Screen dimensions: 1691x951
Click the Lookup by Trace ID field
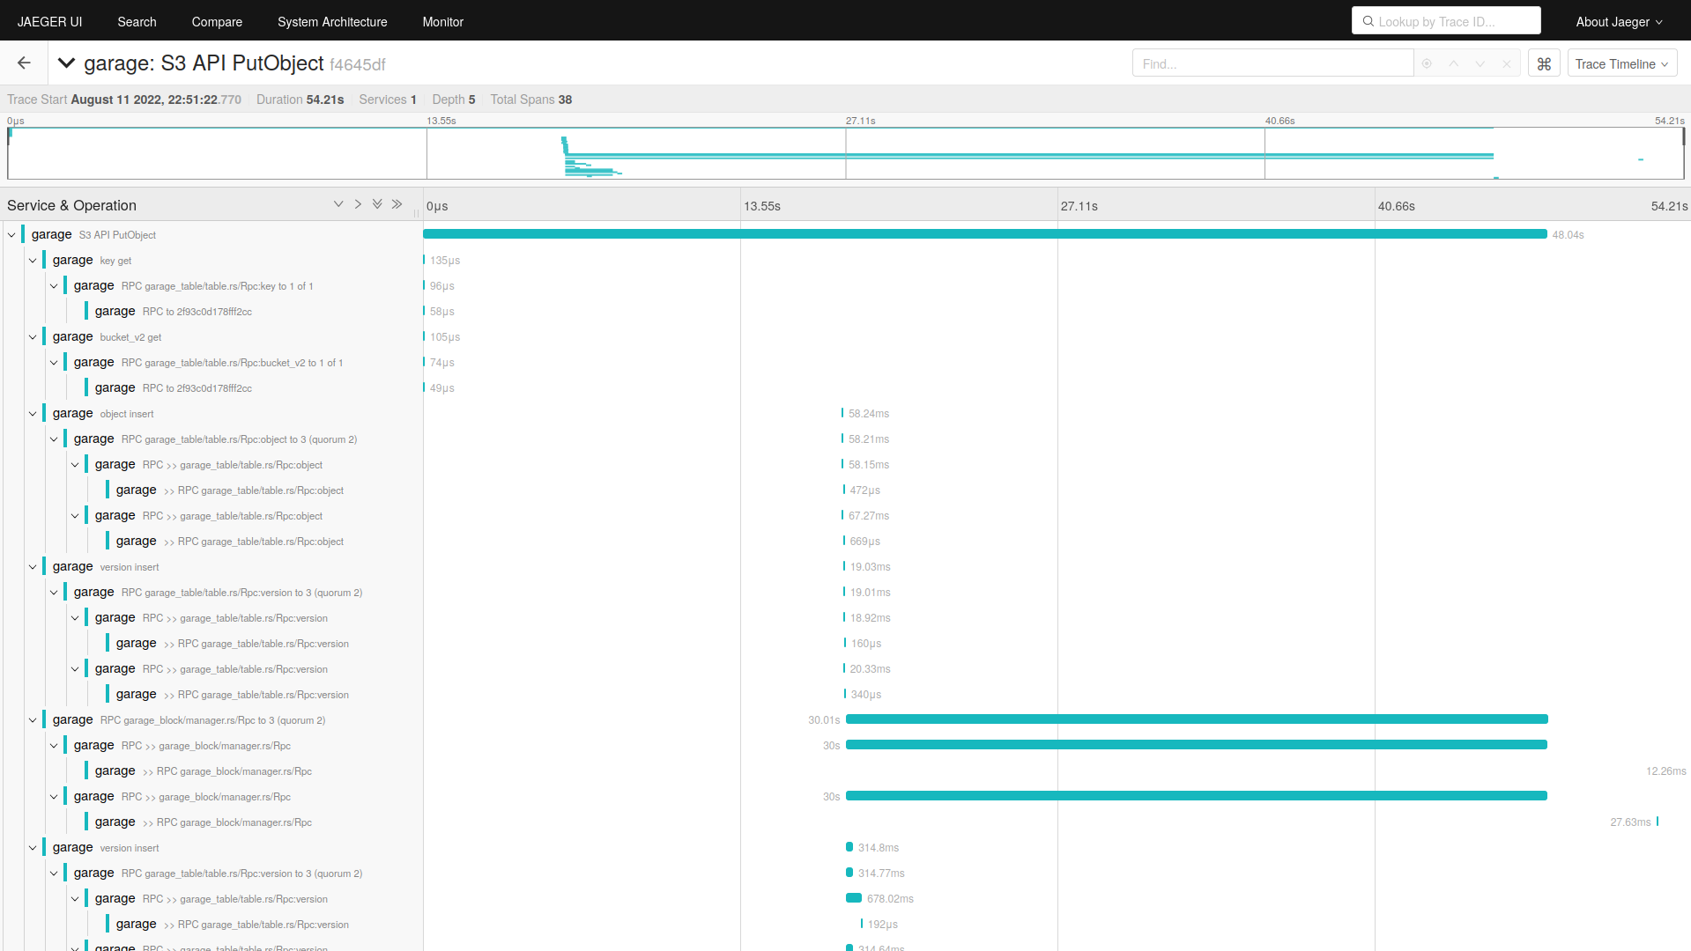[1446, 21]
